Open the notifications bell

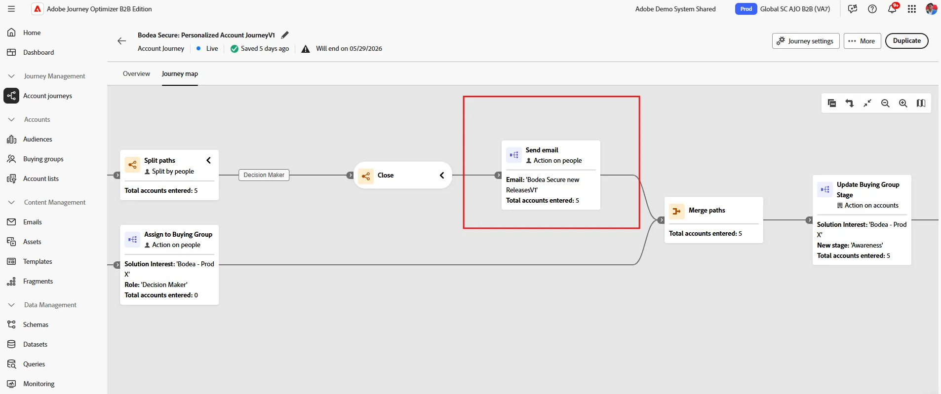[x=892, y=9]
